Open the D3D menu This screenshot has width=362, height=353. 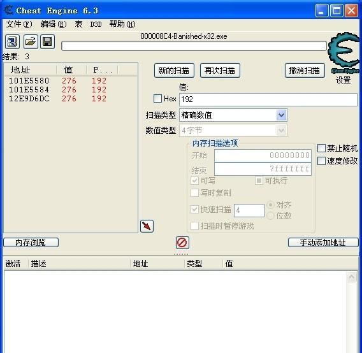coord(96,24)
